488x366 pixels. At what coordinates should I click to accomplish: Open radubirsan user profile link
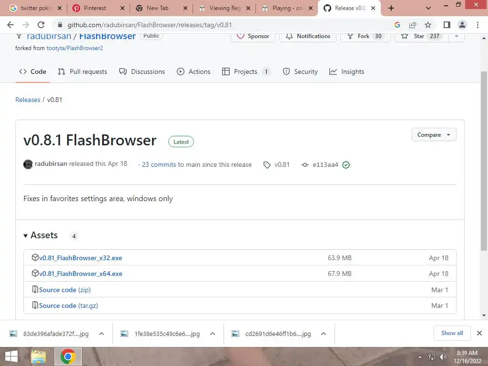[49, 36]
